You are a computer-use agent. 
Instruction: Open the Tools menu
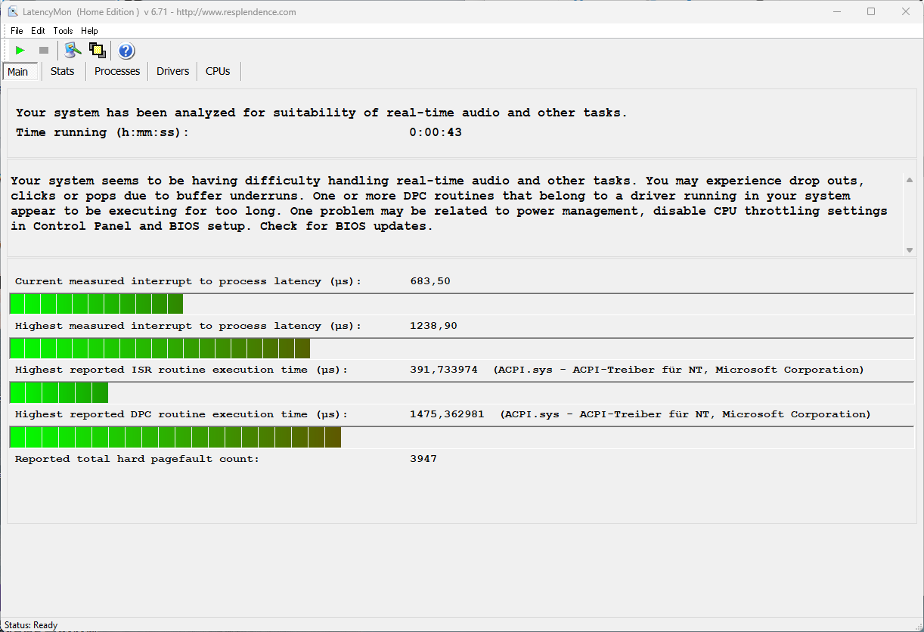pyautogui.click(x=63, y=31)
